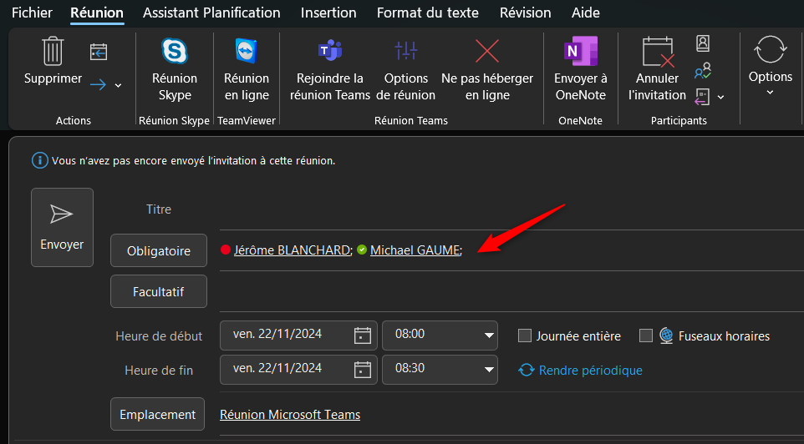Enable the Journée entière checkbox
The height and width of the screenshot is (444, 804).
525,336
